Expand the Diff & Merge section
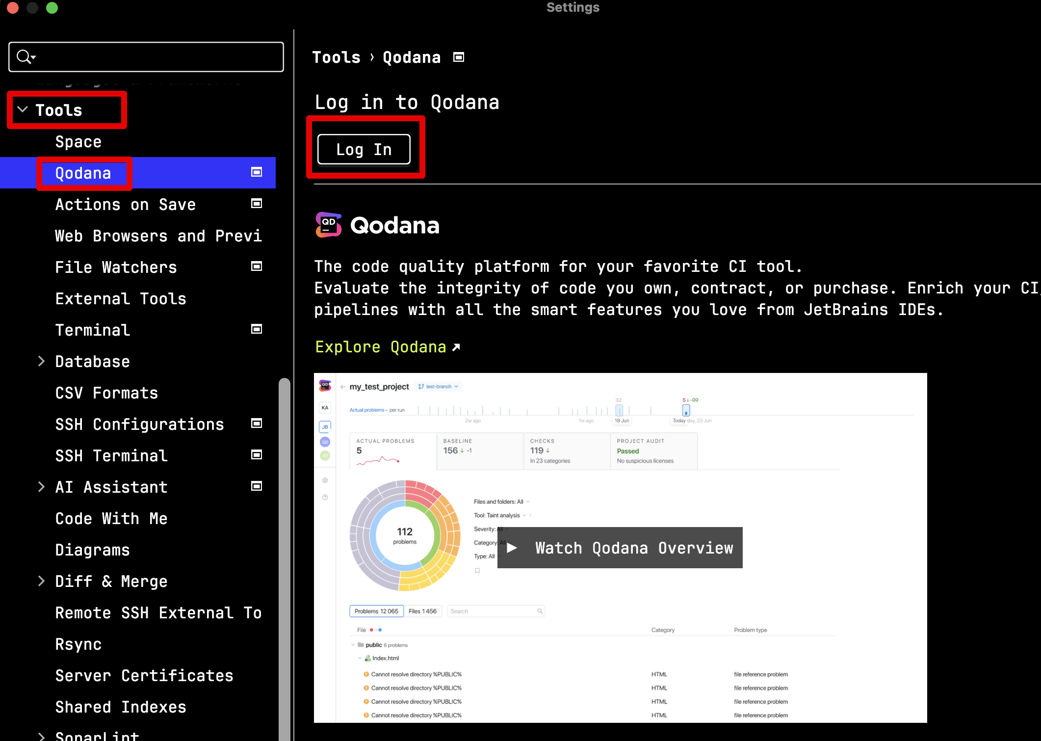Viewport: 1041px width, 741px height. point(41,581)
